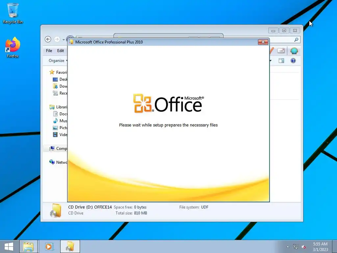Launch the Firefox desktop shortcut
This screenshot has width=337, height=253.
point(13,47)
